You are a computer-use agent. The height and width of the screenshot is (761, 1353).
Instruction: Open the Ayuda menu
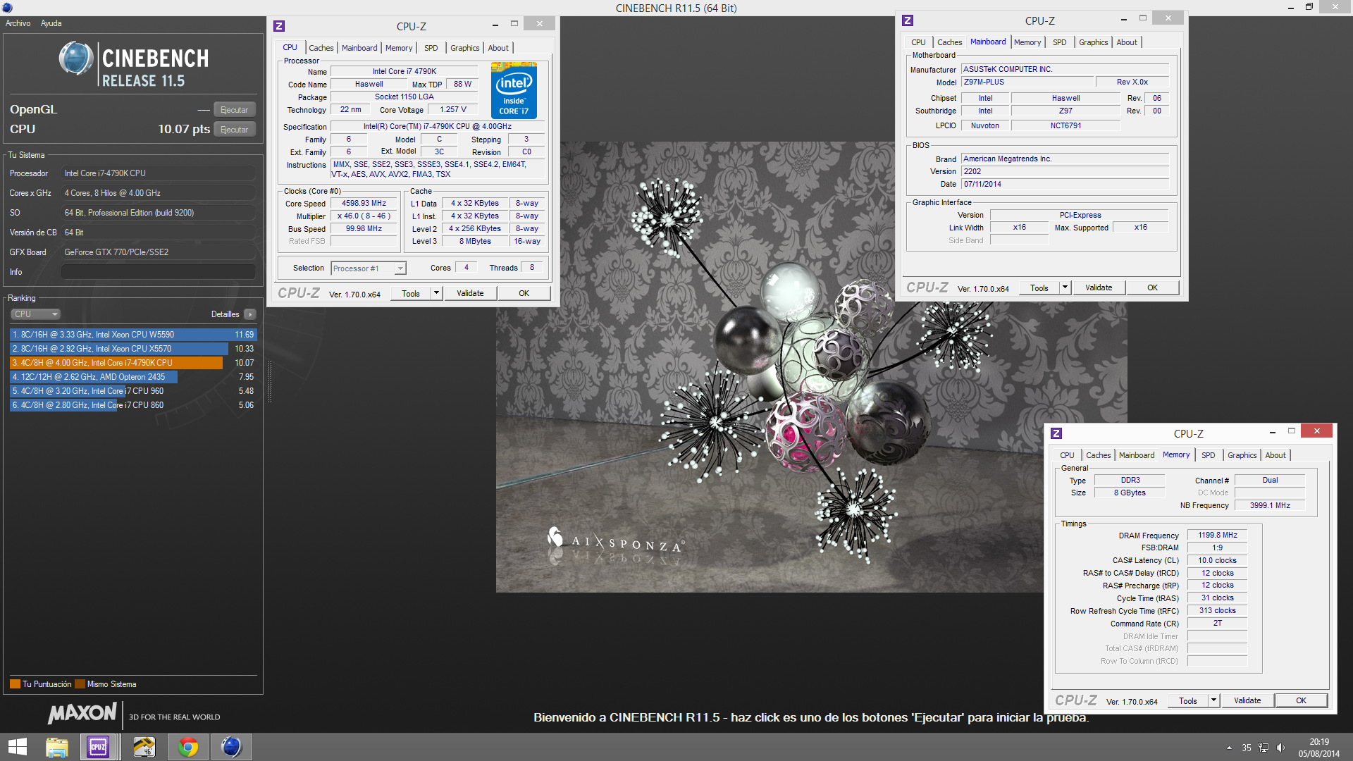tap(51, 23)
